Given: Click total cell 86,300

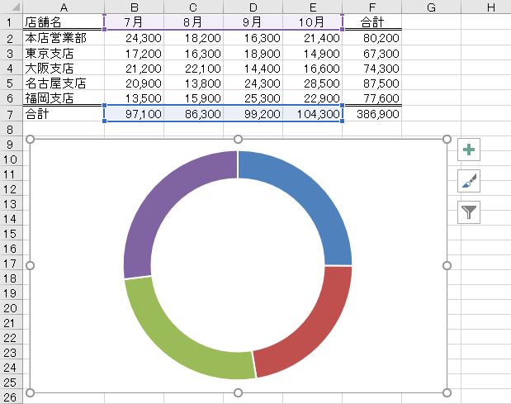Looking at the screenshot, I should [x=193, y=114].
